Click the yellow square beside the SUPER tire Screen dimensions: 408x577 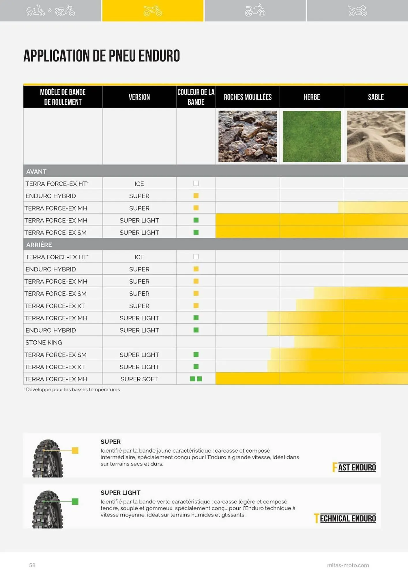[75, 450]
